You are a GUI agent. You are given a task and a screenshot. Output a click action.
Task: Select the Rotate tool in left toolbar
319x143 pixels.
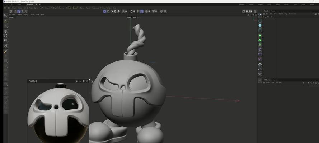tap(5, 36)
